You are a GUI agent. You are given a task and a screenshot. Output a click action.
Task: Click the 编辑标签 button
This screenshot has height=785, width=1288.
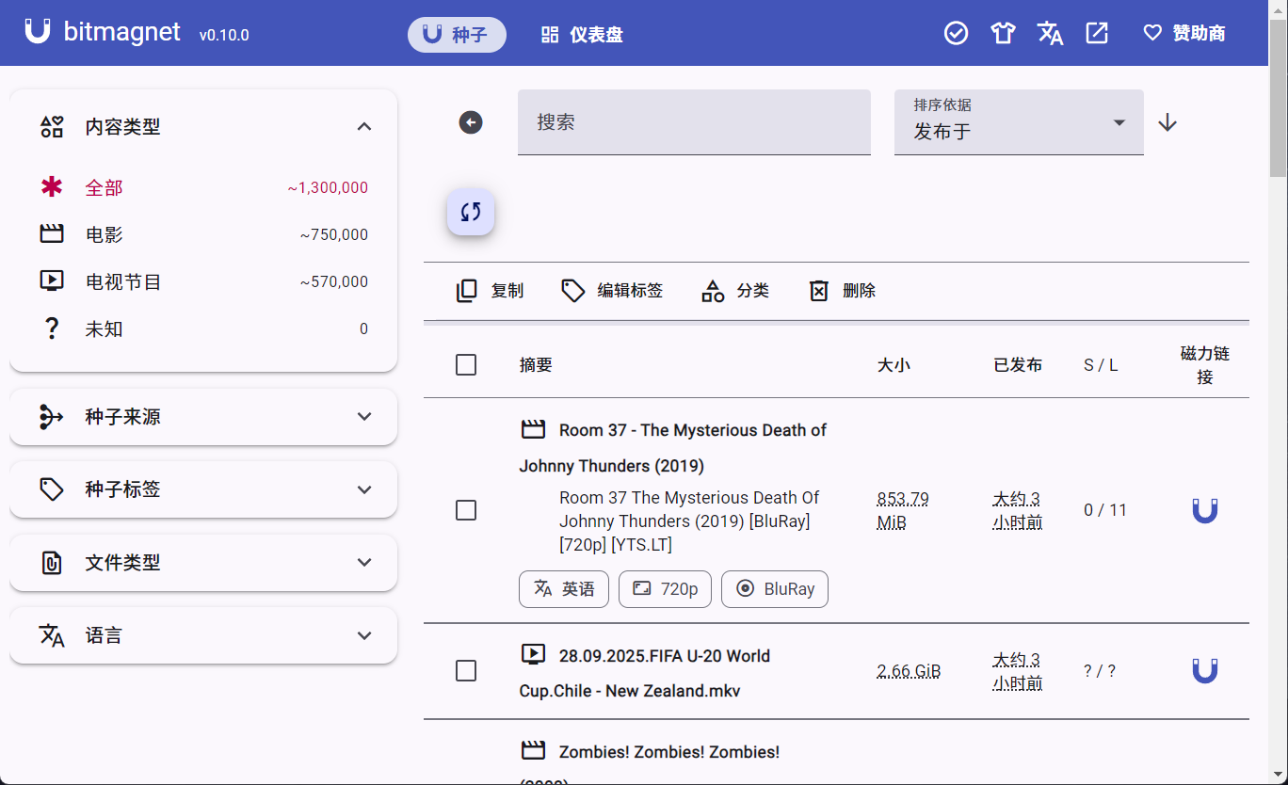click(x=613, y=291)
